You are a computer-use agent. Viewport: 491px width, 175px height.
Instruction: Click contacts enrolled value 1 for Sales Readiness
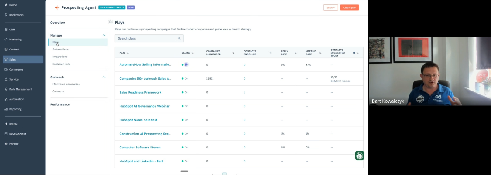(244, 92)
